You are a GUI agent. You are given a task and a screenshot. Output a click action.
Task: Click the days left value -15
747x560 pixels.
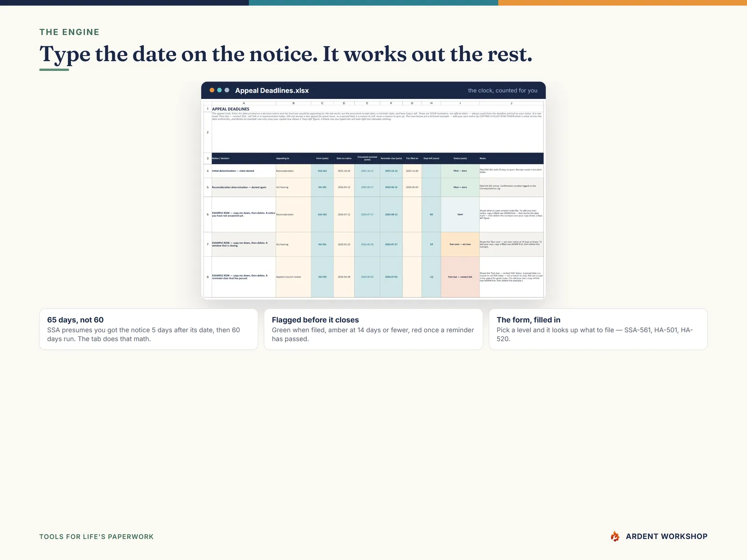tap(431, 277)
